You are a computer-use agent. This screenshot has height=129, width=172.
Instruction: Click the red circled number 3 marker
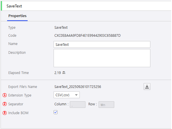coord(4,113)
